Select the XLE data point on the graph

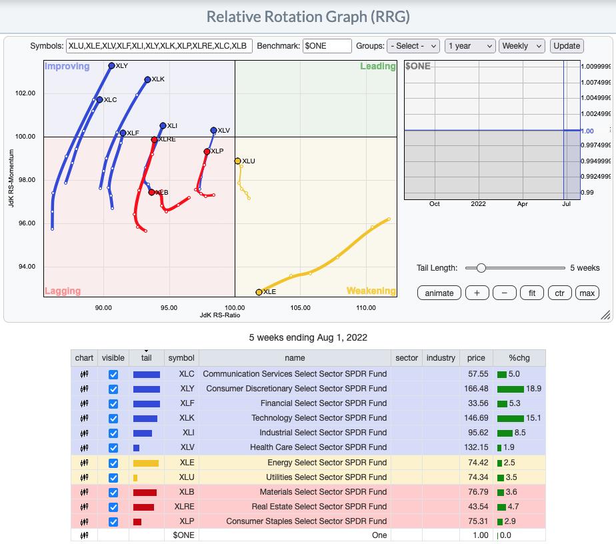click(259, 292)
